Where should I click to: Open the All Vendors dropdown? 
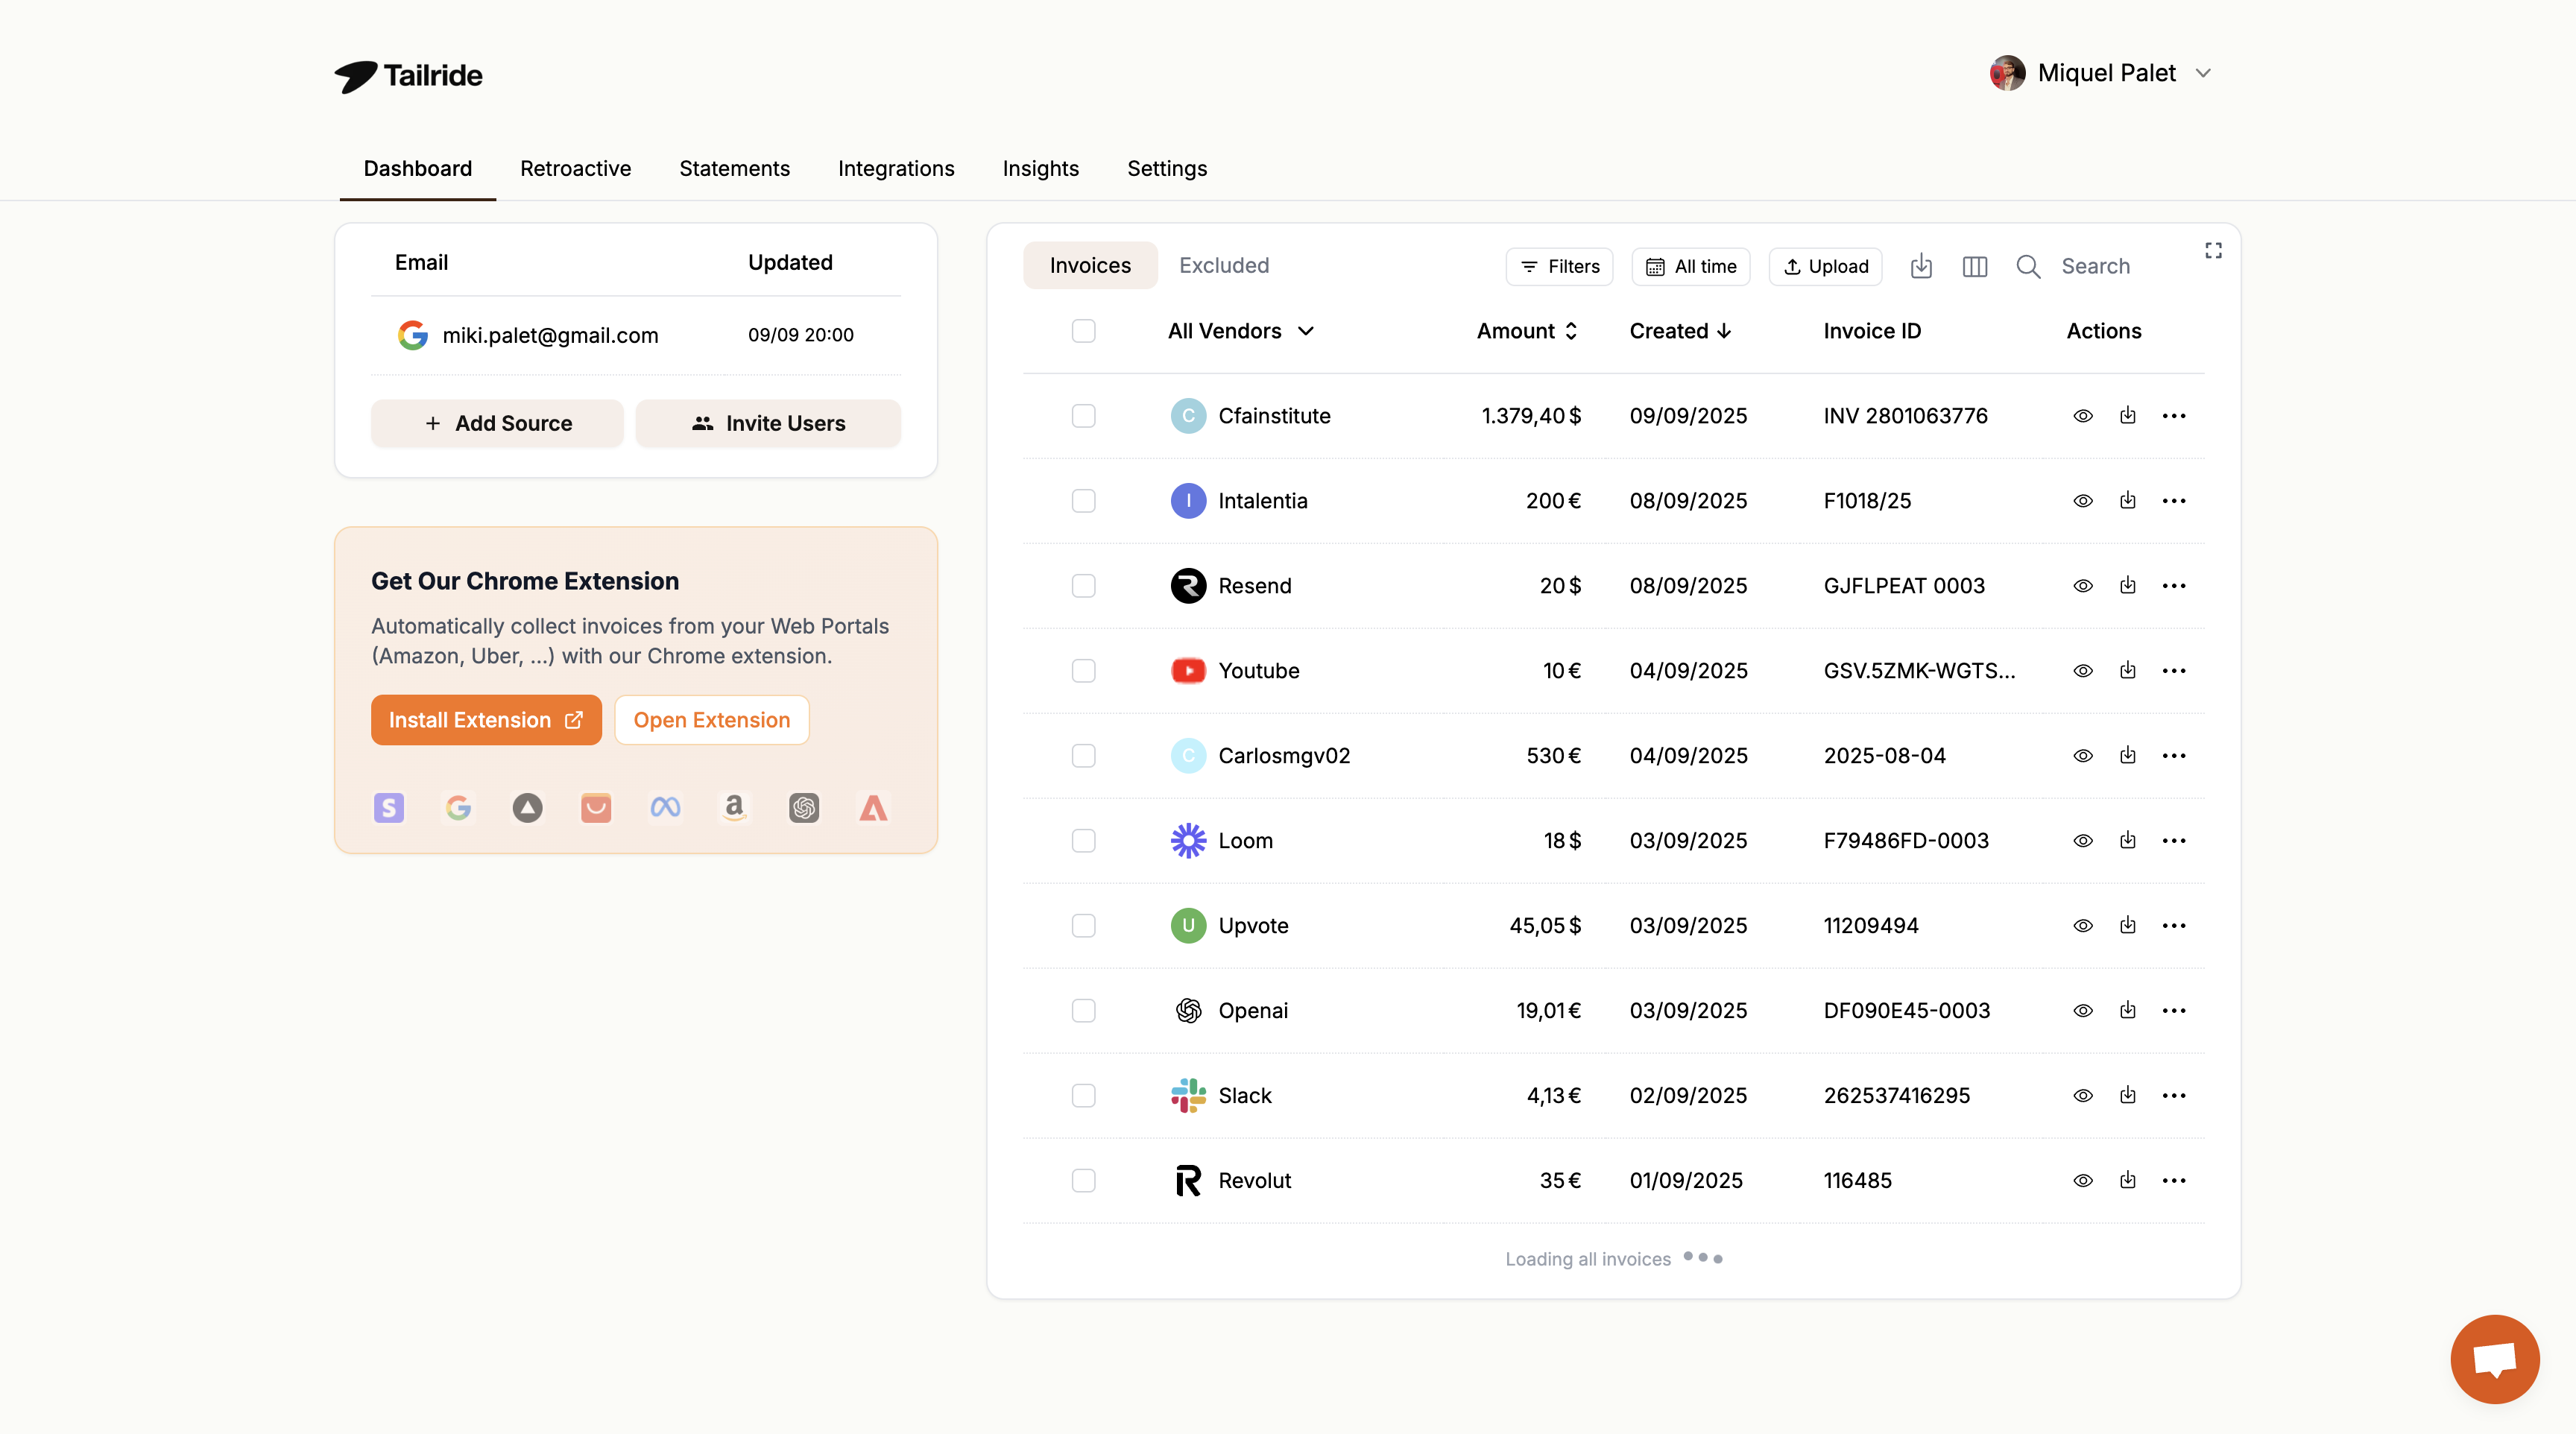point(1240,331)
